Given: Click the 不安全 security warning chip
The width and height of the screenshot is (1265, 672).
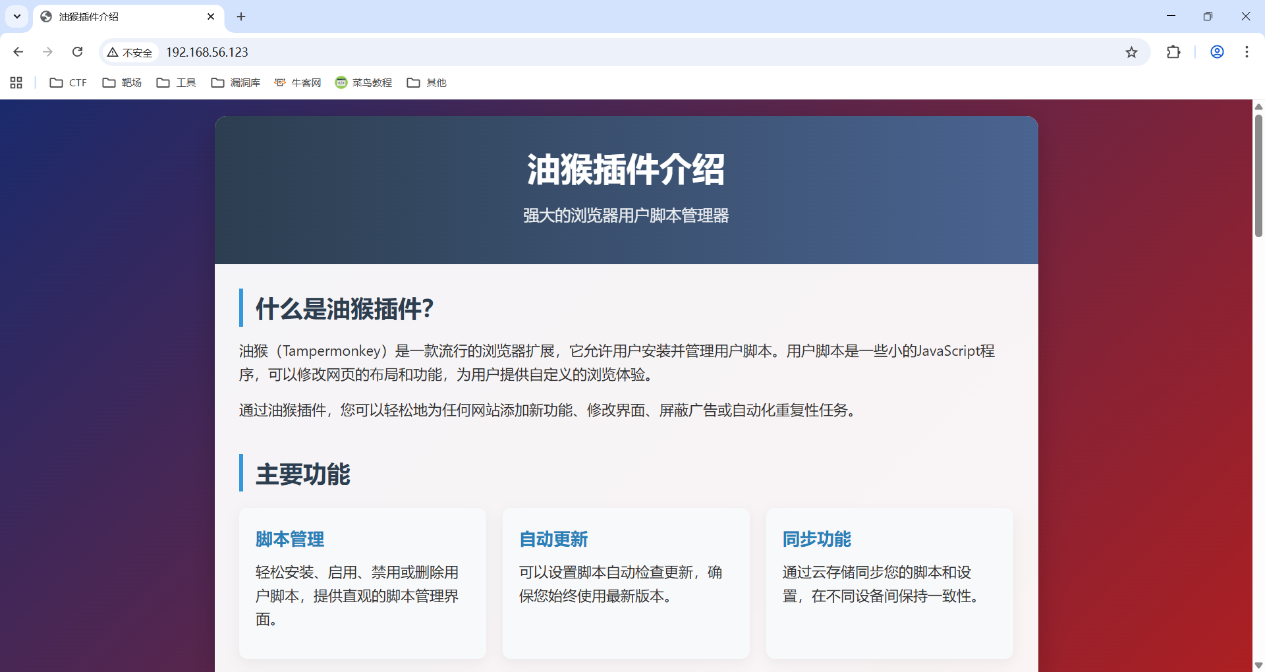Looking at the screenshot, I should click(130, 52).
